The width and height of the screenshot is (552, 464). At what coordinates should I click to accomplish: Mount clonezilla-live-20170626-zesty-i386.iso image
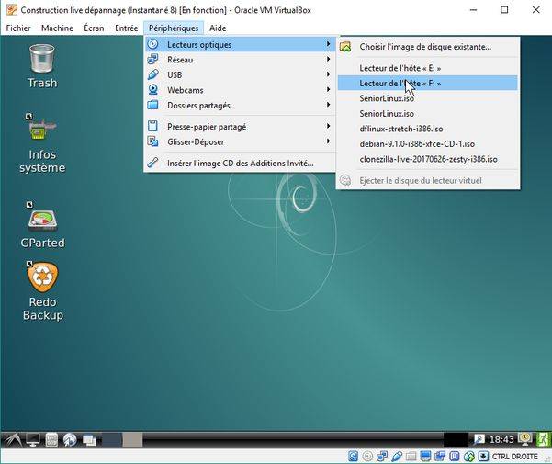tap(428, 159)
